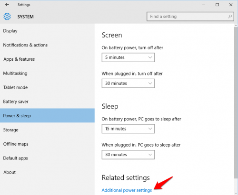
Task: Click the back arrow in Settings
Action: pos(7,5)
